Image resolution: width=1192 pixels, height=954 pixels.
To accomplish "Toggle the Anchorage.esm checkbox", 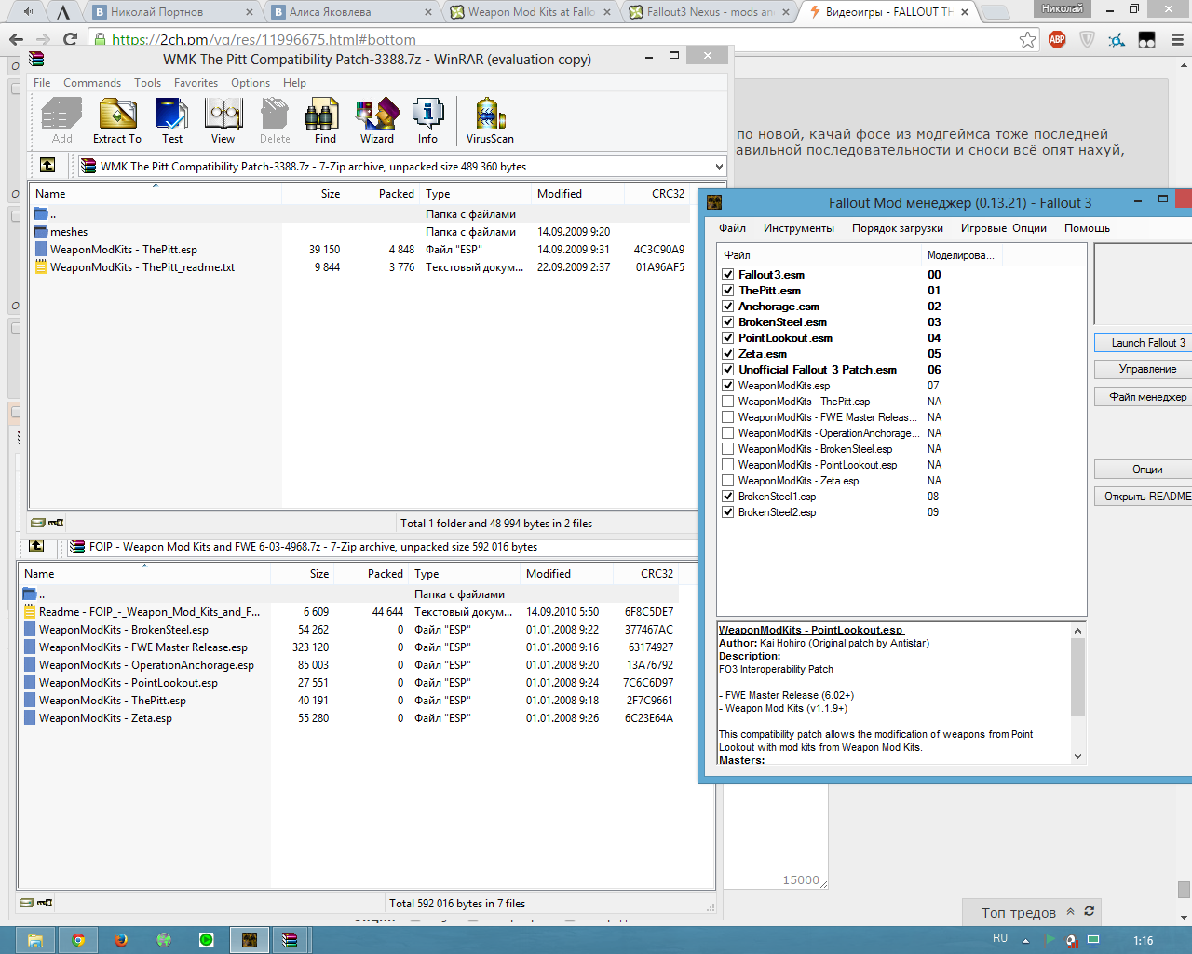I will click(x=728, y=307).
